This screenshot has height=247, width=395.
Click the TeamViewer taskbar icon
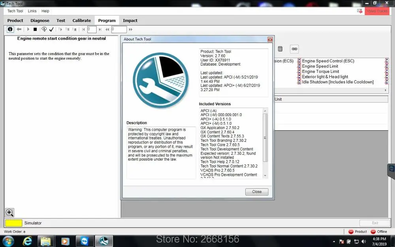click(85, 241)
